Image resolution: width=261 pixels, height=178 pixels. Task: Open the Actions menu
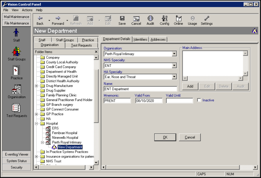point(27,10)
